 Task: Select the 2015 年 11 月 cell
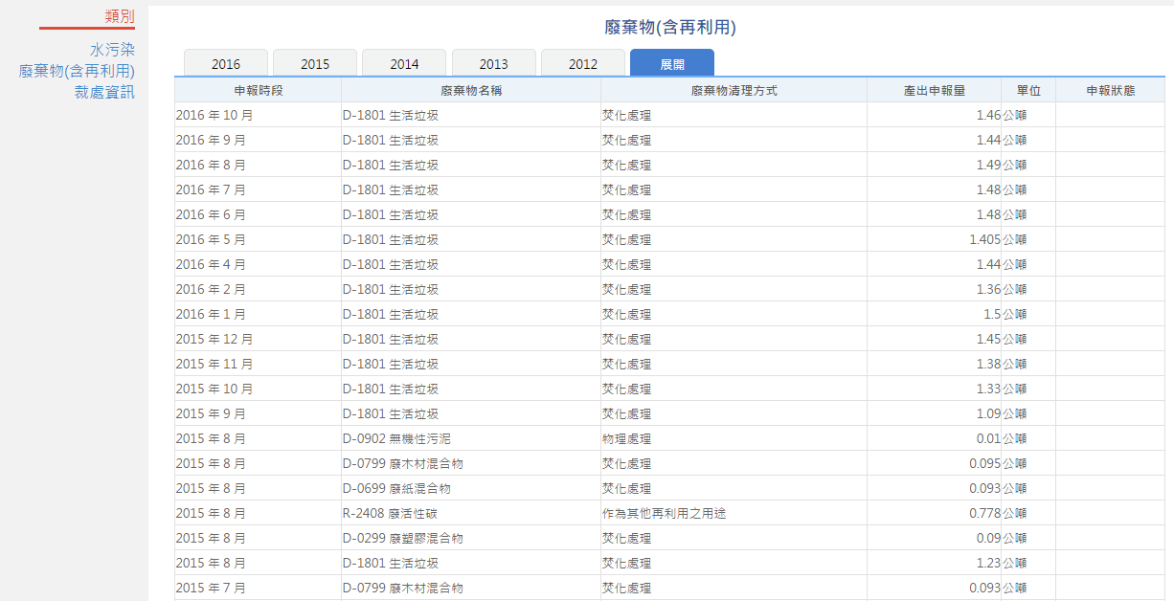coord(258,364)
